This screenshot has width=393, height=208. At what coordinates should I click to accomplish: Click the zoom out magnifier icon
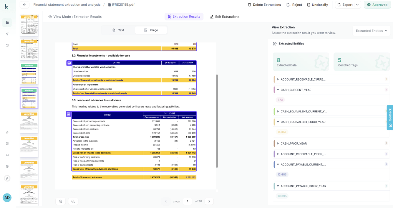pyautogui.click(x=73, y=201)
